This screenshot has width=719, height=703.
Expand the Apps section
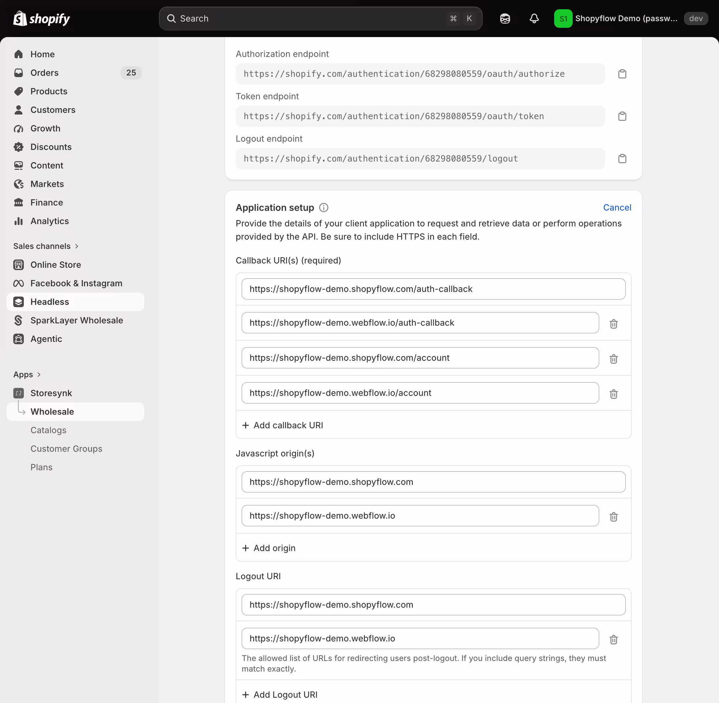27,374
